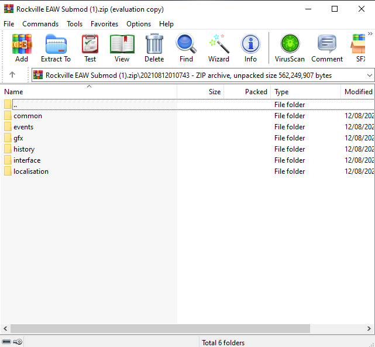
Task: Run VirusScan on the archive
Action: point(290,48)
